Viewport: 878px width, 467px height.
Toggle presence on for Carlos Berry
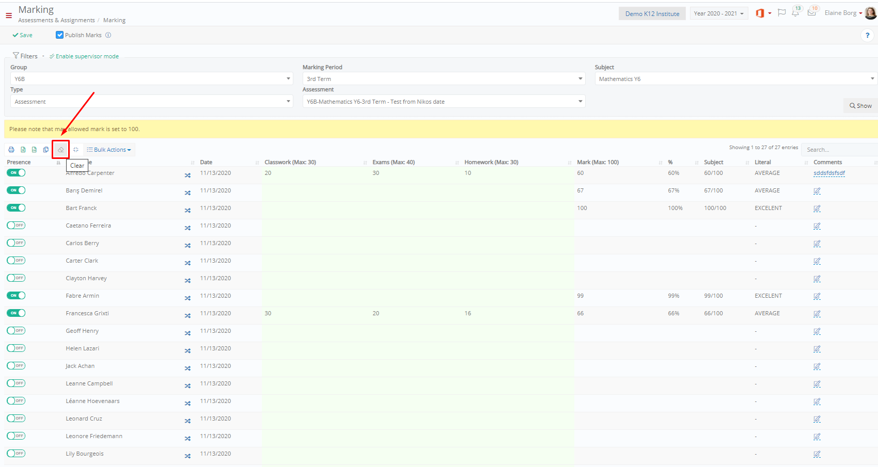[16, 243]
